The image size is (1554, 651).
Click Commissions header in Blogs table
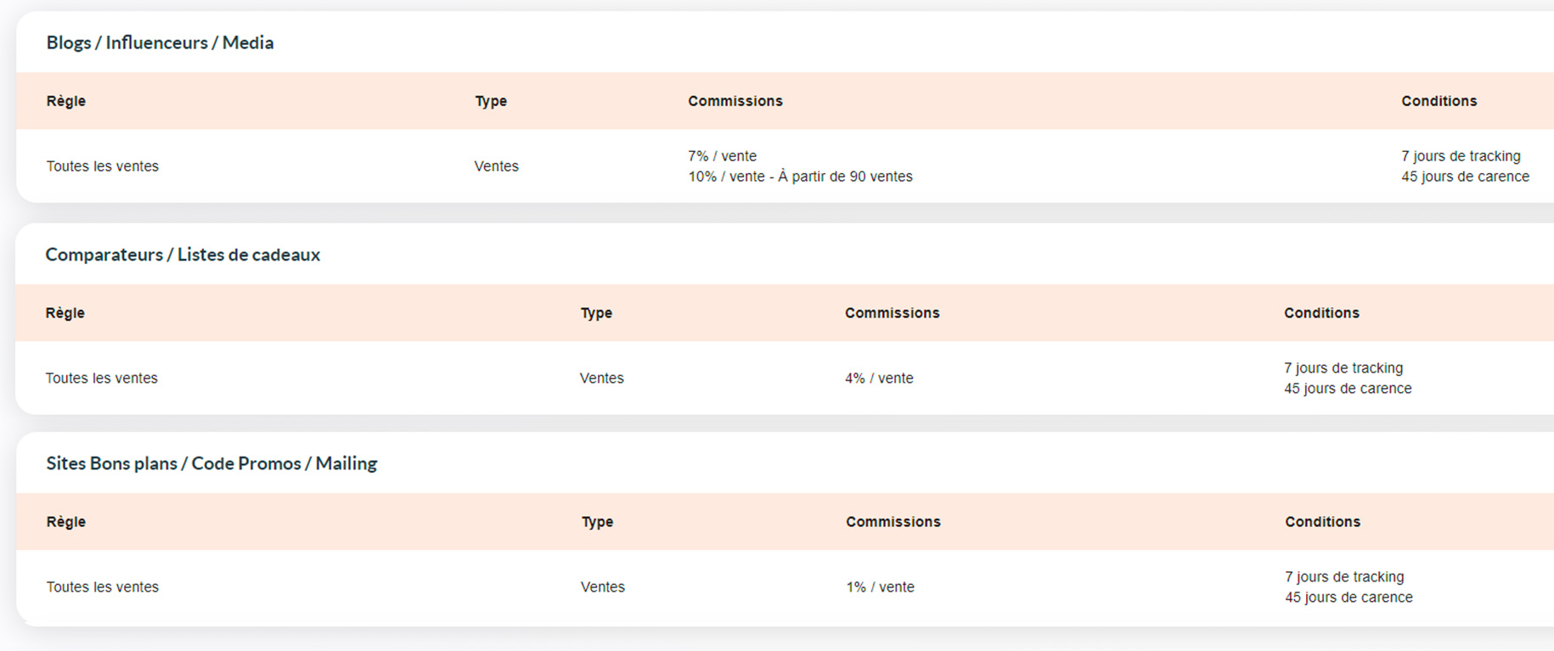click(x=735, y=101)
